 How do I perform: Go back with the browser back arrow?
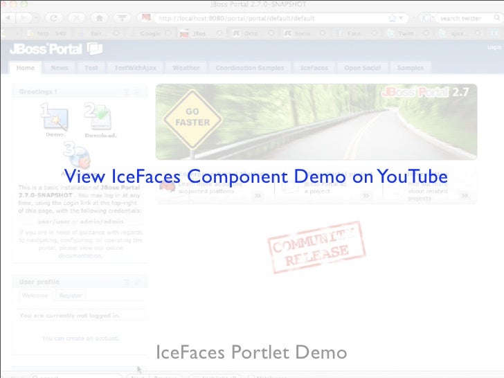(8, 18)
